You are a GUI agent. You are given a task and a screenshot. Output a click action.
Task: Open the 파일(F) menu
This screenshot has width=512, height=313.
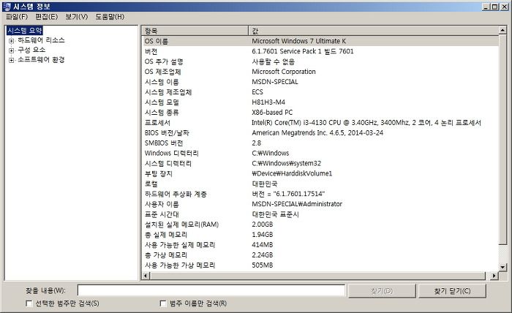pyautogui.click(x=17, y=17)
